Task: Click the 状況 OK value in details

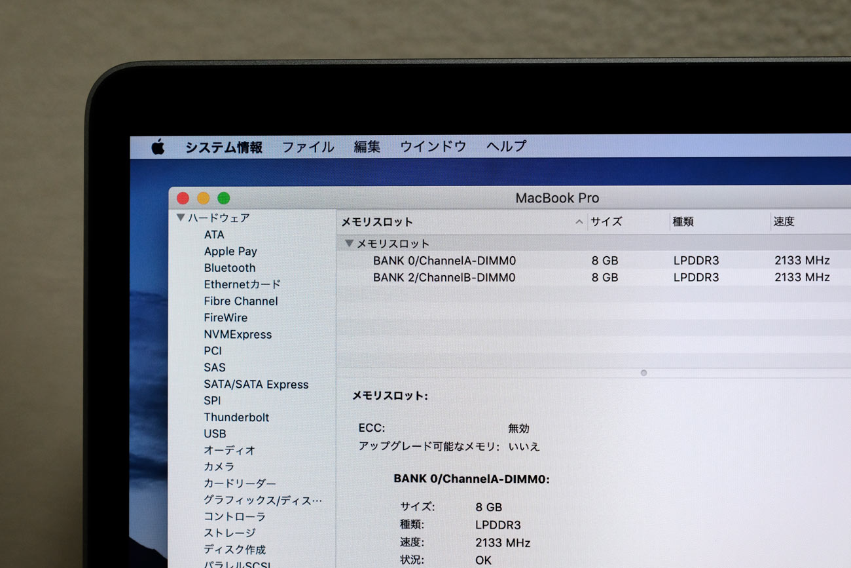Action: coord(484,561)
